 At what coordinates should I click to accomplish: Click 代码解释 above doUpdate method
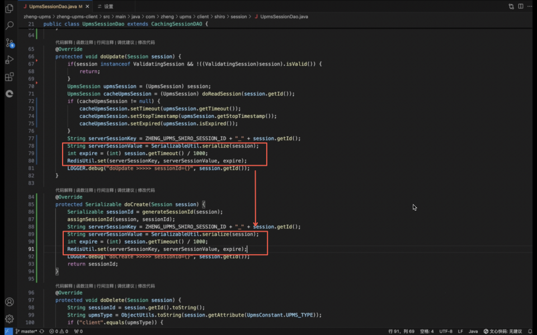pos(64,42)
